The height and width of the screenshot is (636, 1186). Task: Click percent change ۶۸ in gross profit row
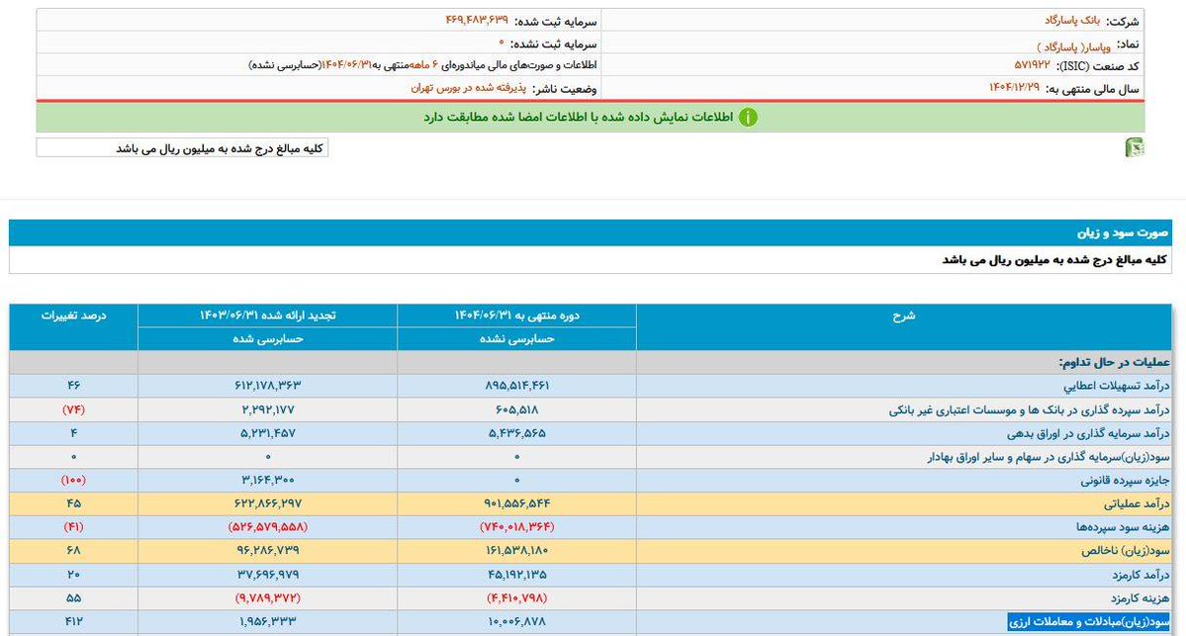[73, 551]
